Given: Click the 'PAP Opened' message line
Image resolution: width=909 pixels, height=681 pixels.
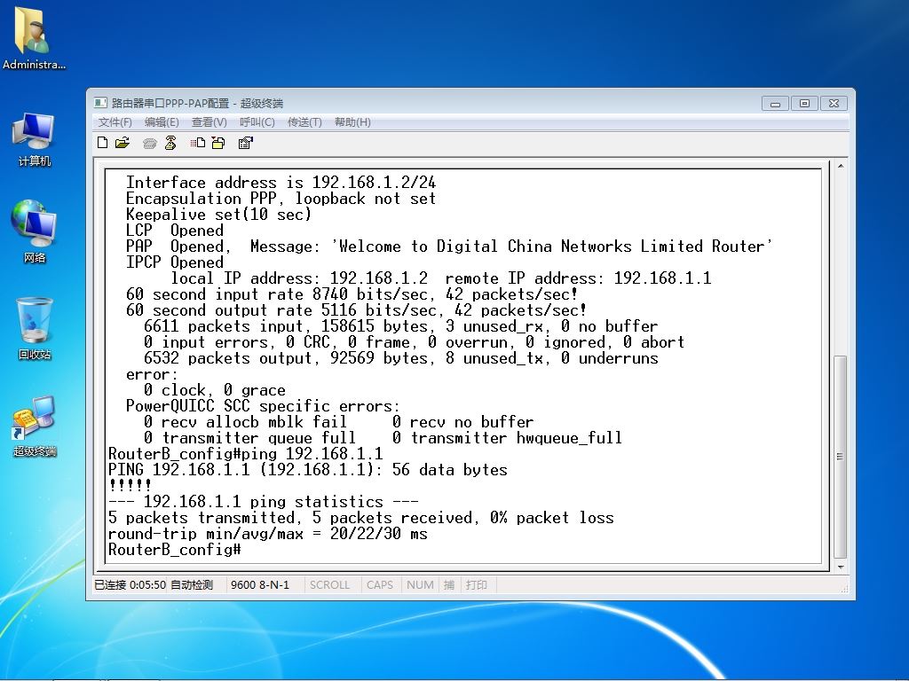Looking at the screenshot, I should (449, 247).
